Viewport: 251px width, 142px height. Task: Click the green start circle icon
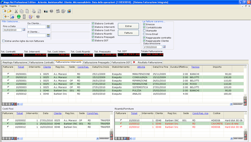19,17
